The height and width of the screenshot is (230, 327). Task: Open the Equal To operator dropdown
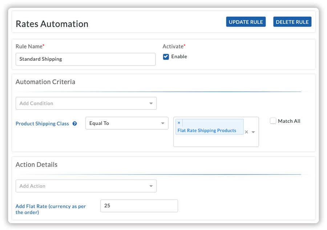coord(127,123)
